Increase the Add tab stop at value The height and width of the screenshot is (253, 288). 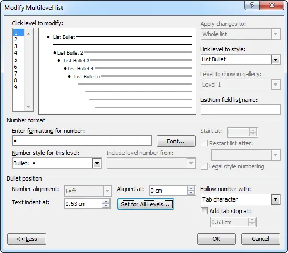click(x=252, y=220)
